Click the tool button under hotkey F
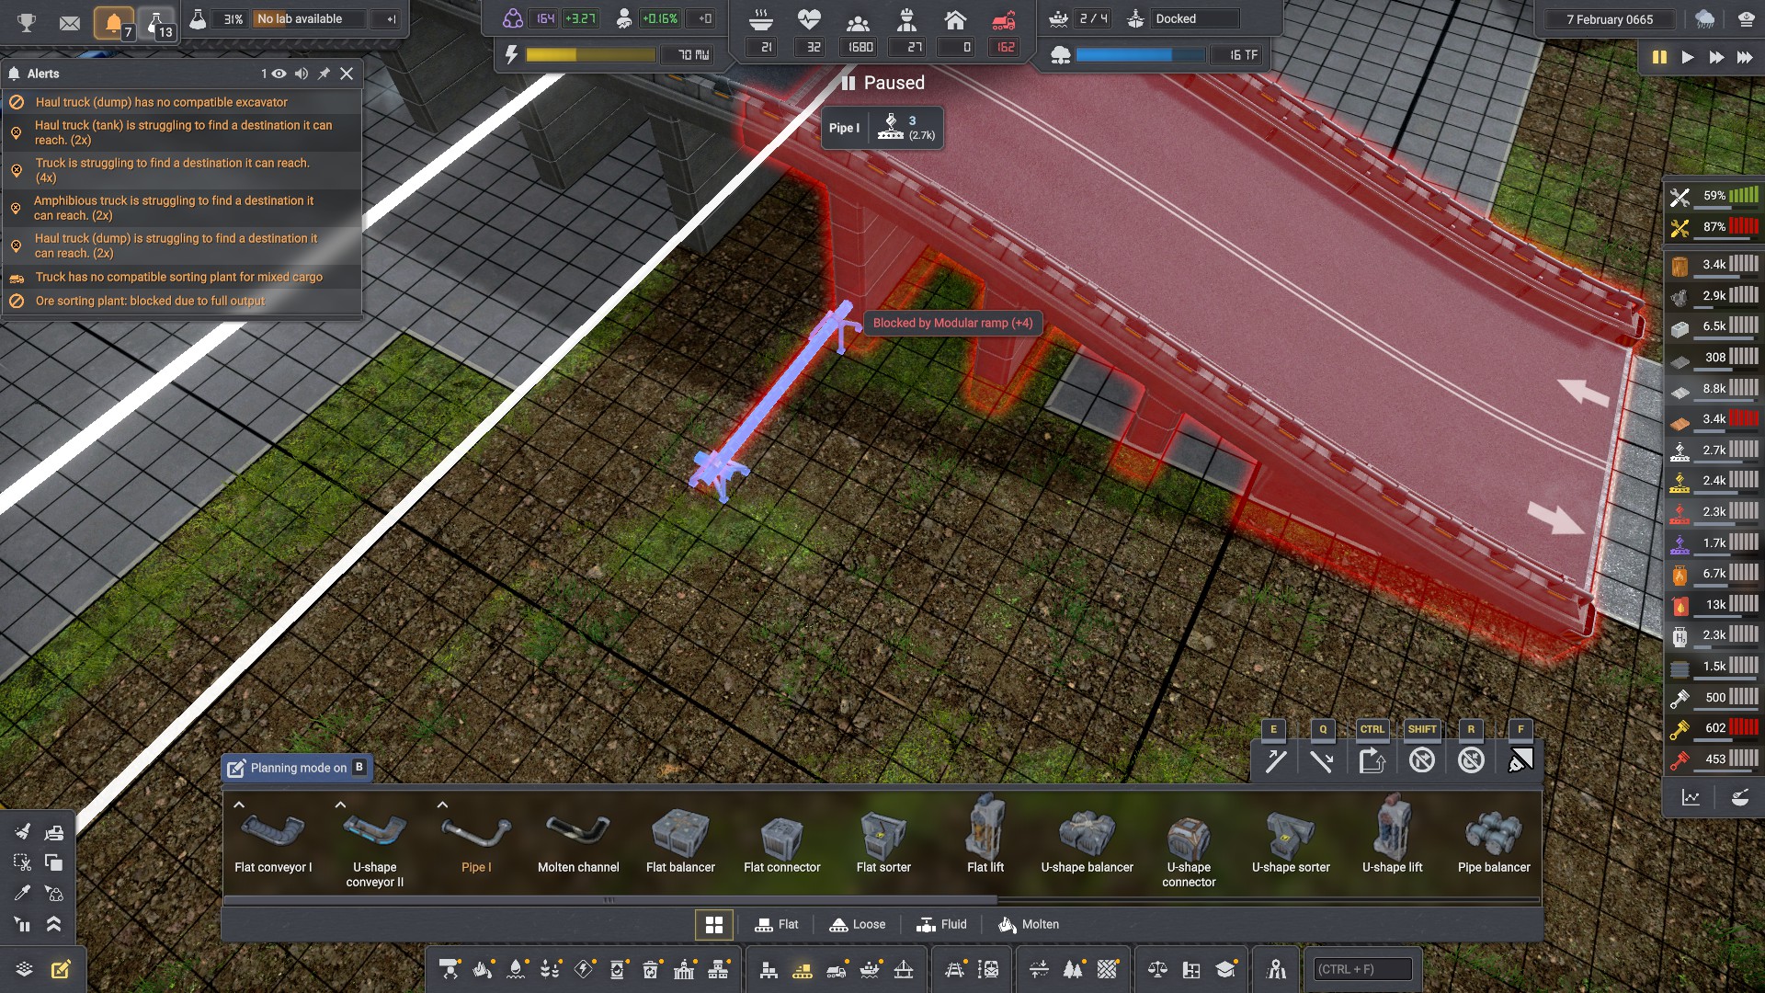This screenshot has height=993, width=1765. (1520, 760)
